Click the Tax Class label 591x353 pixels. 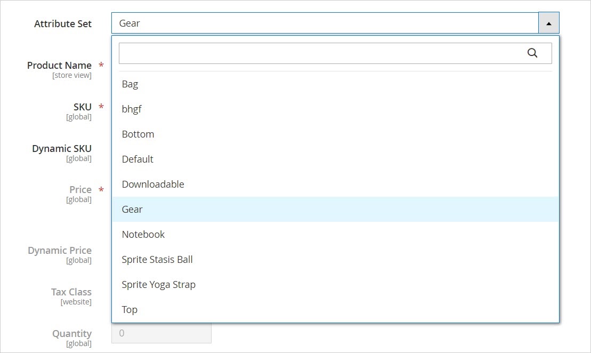[x=71, y=292]
